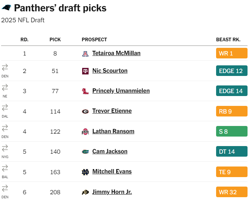Open the Jimmy Horn Jr. prospect link
Image resolution: width=249 pixels, height=199 pixels.
click(112, 192)
